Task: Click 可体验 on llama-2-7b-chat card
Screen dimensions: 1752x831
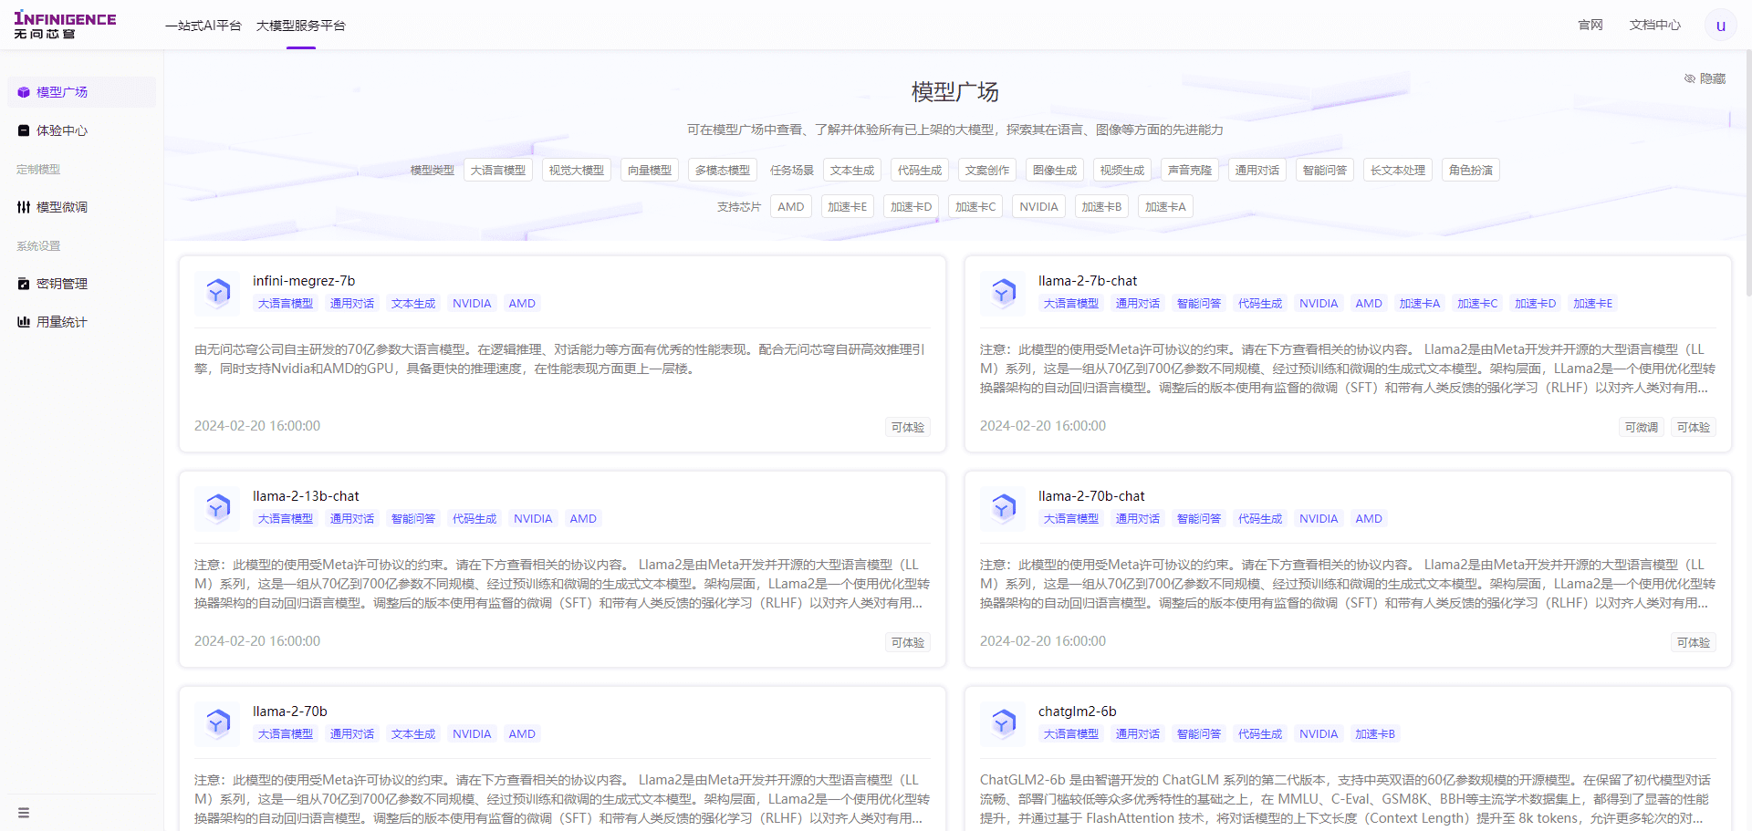Action: (x=1693, y=427)
